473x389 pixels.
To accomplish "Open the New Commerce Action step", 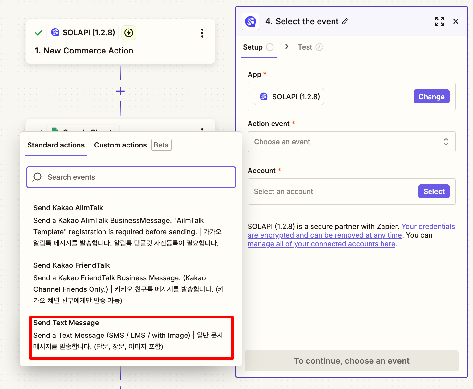I will click(x=120, y=41).
